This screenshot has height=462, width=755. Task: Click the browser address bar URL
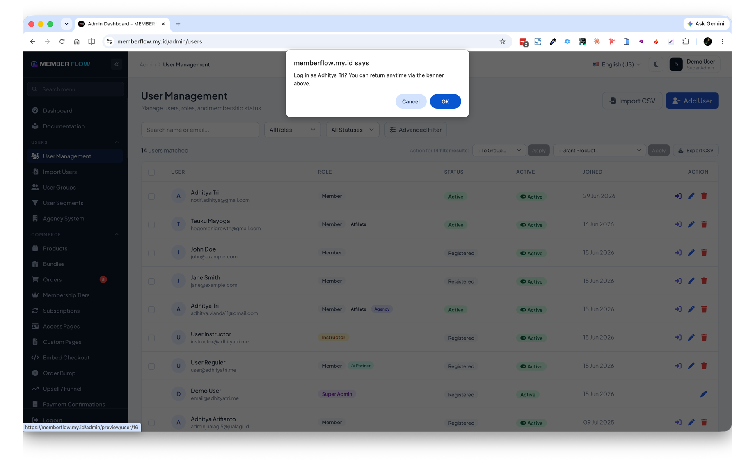click(x=160, y=41)
